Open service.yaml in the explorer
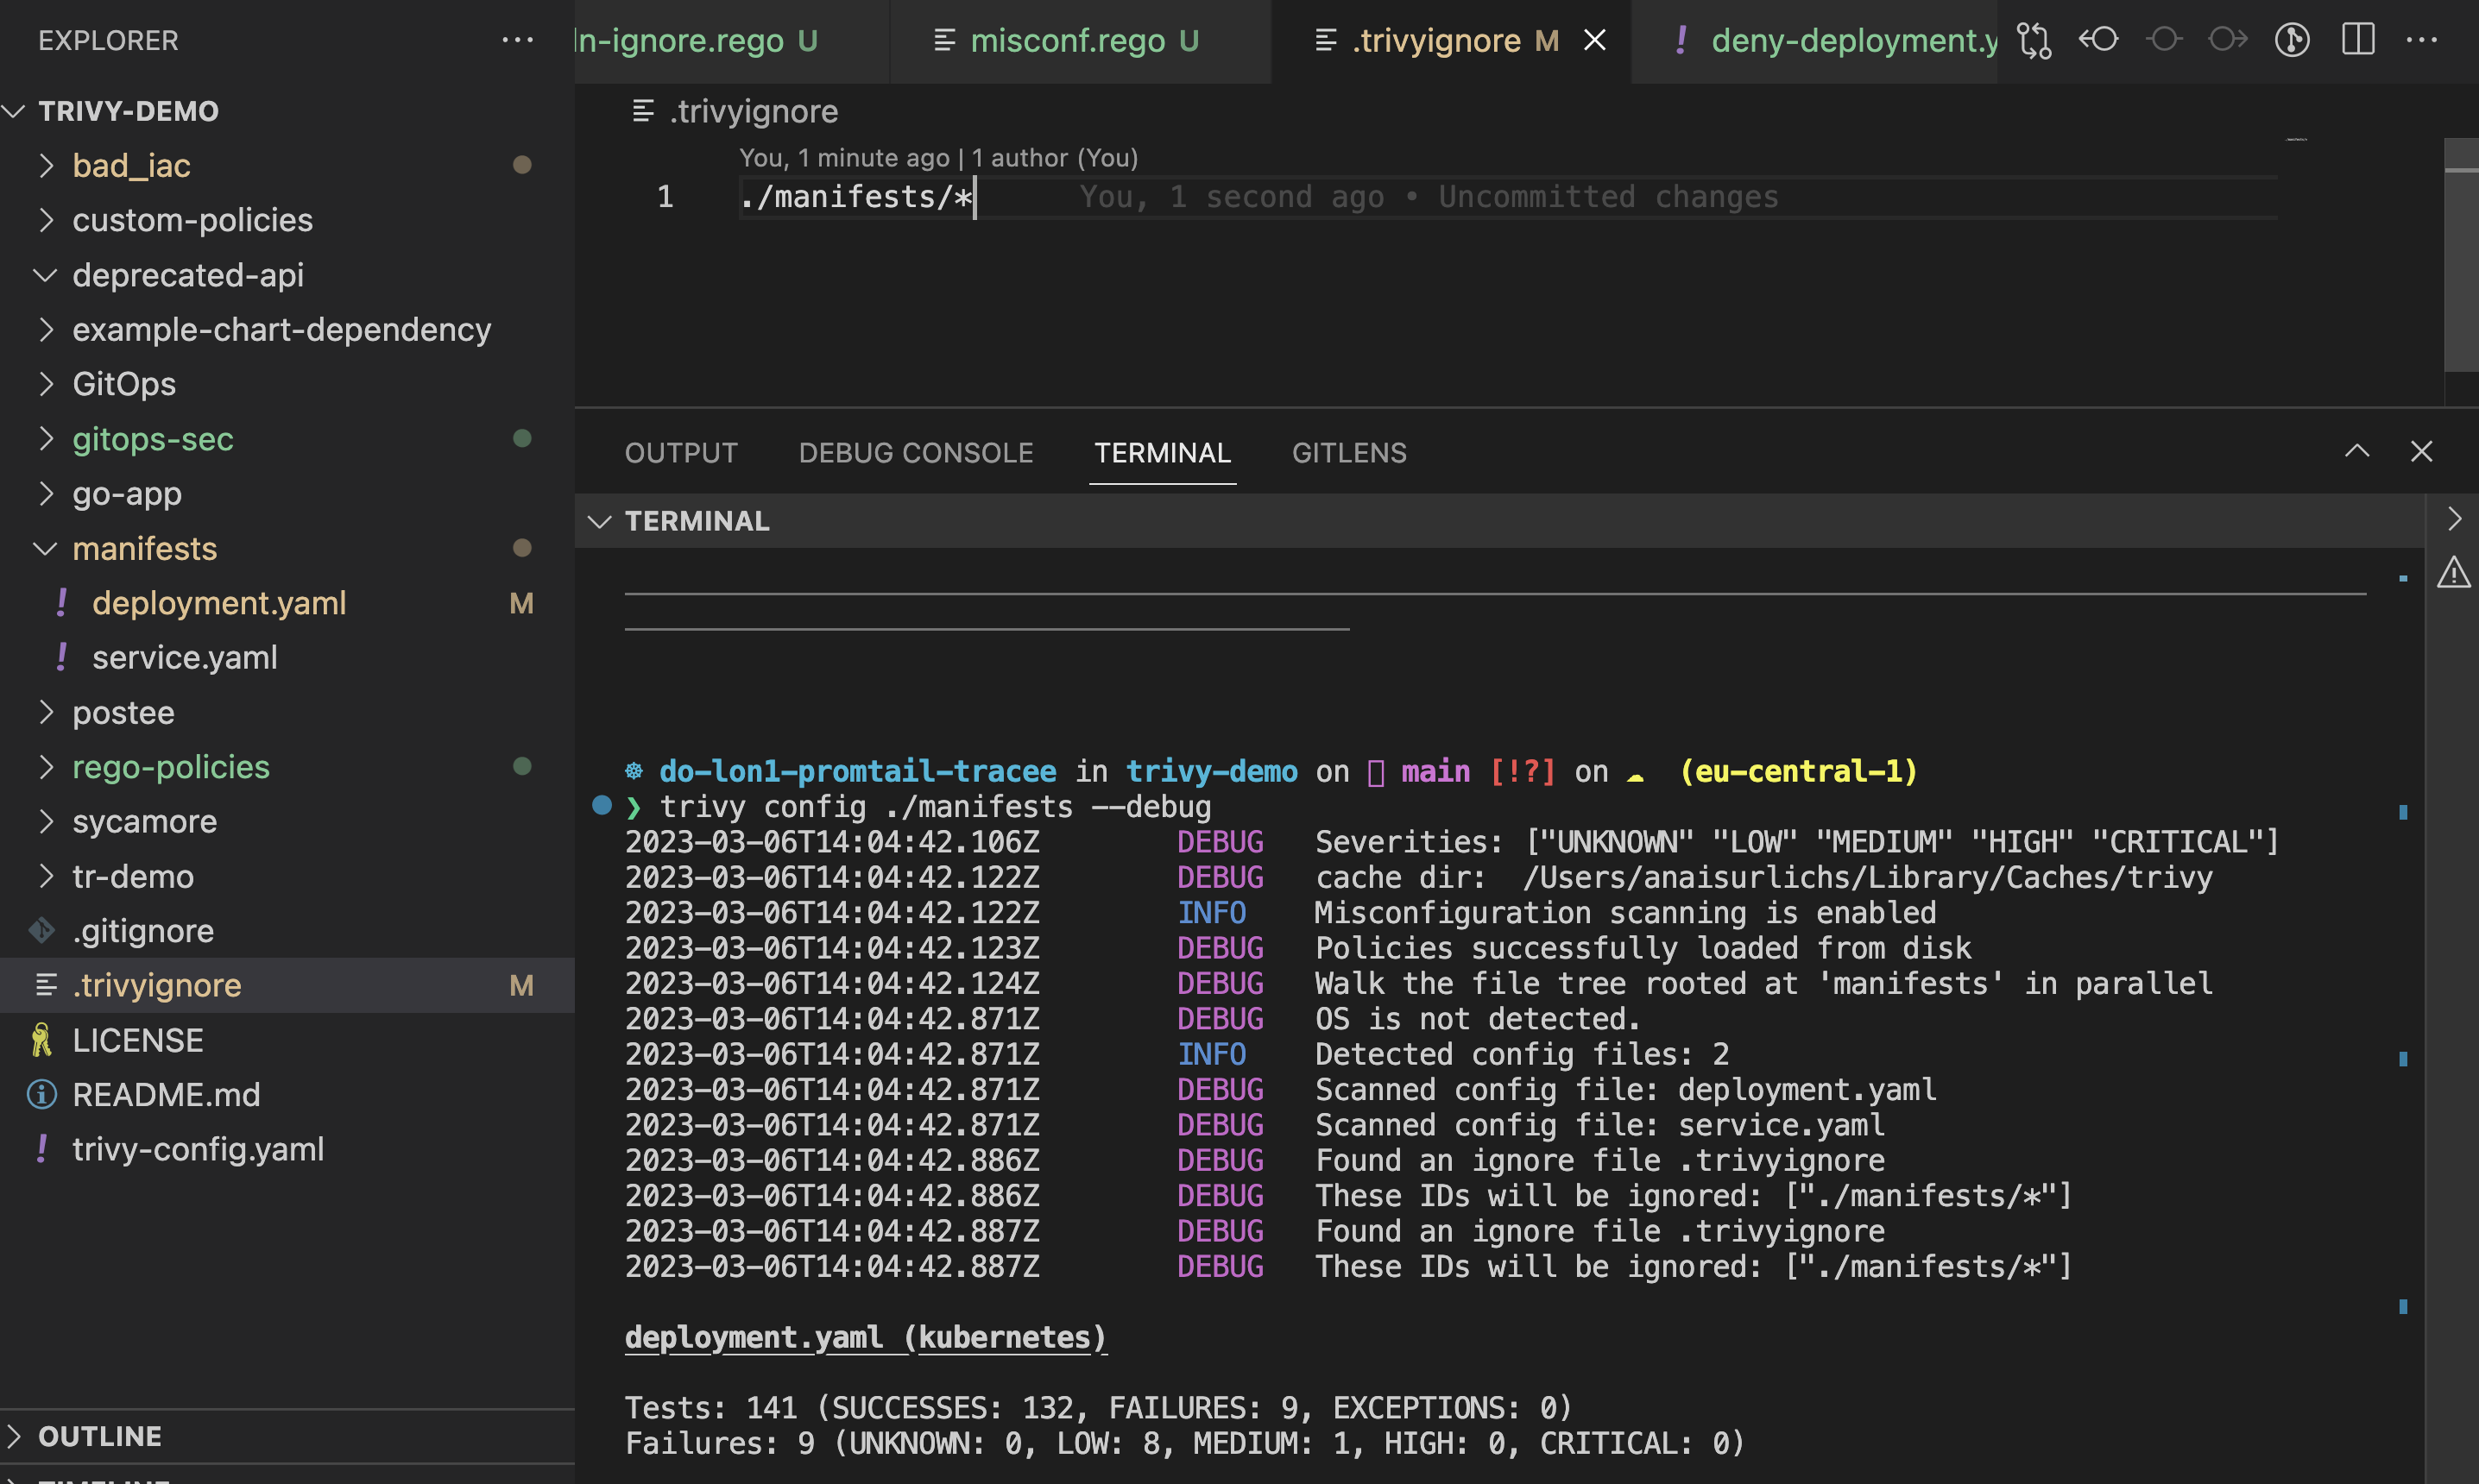This screenshot has width=2479, height=1484. point(286,658)
